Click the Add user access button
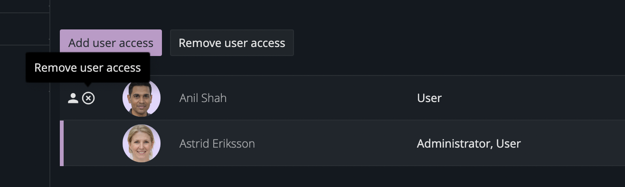 [111, 43]
